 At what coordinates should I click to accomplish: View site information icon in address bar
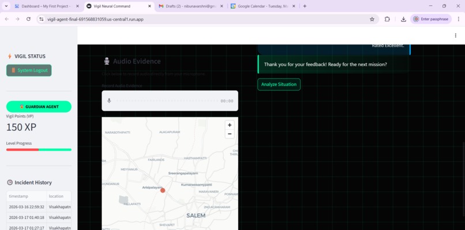point(42,19)
